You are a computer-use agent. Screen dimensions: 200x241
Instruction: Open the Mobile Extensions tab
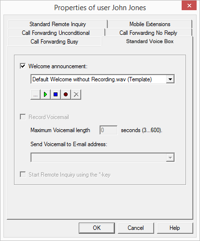coord(150,24)
